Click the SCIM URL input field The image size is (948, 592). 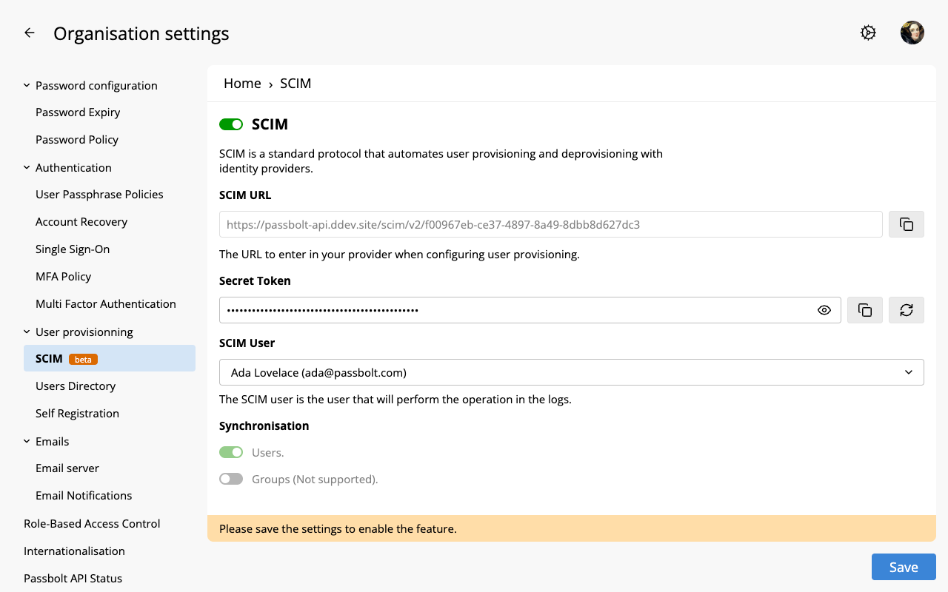coord(550,224)
